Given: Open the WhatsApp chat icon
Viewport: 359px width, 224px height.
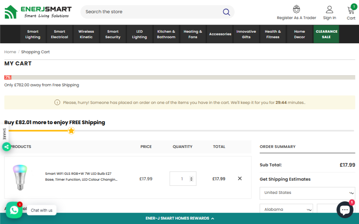Looking at the screenshot, I should point(14,210).
